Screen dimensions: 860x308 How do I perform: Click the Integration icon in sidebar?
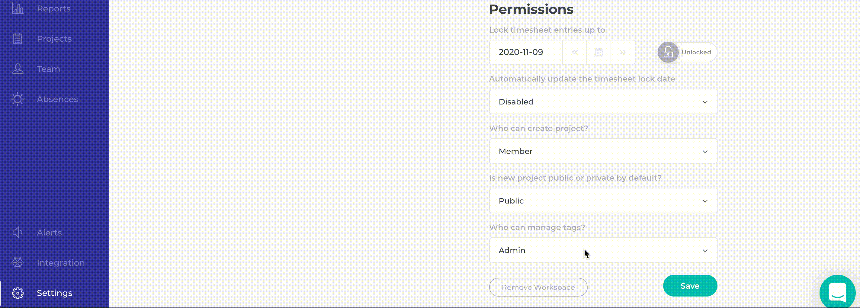[x=17, y=263]
